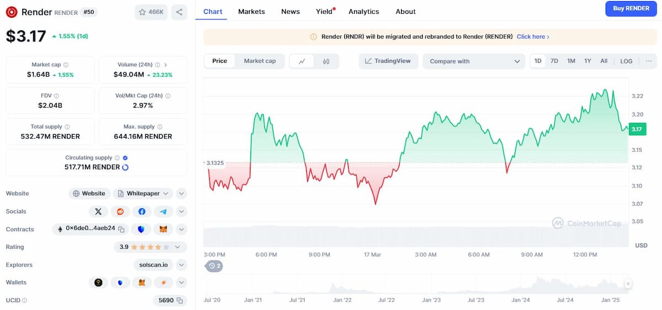Image resolution: width=662 pixels, height=310 pixels.
Task: Copy the UCID 5690 value
Action: click(x=180, y=301)
